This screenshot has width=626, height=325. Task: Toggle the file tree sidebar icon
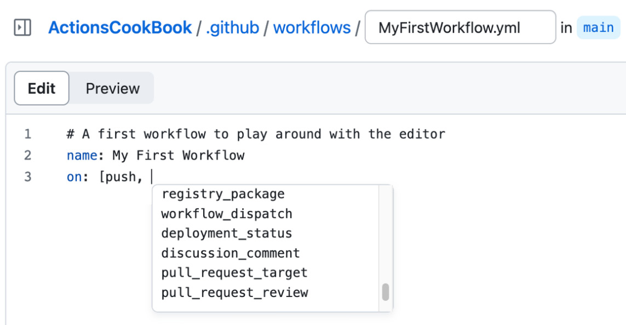tap(22, 27)
